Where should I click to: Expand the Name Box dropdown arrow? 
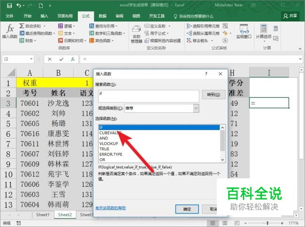[x=31, y=59]
